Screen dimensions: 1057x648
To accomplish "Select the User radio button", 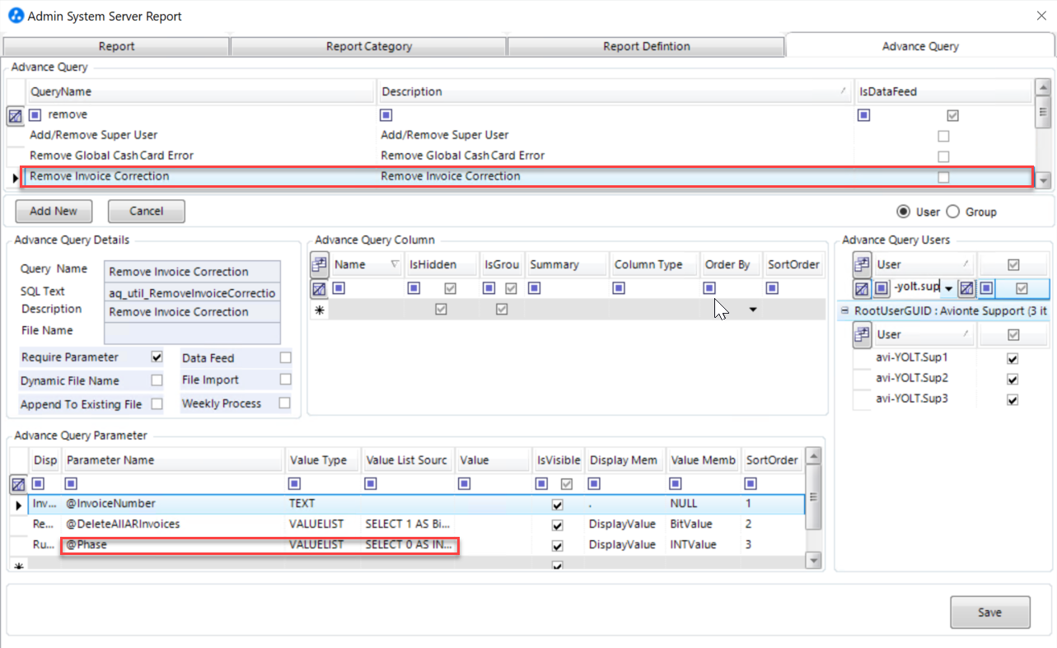I will pos(904,212).
